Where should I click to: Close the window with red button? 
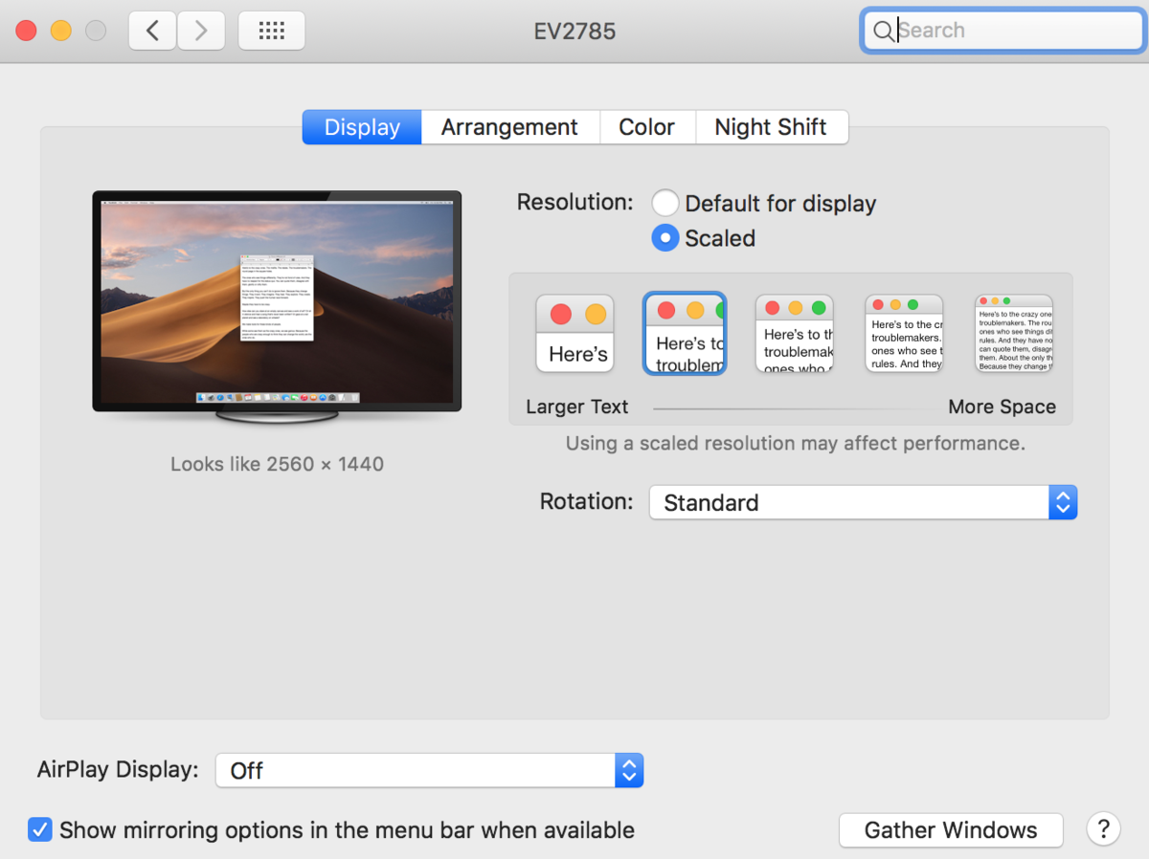coord(27,31)
